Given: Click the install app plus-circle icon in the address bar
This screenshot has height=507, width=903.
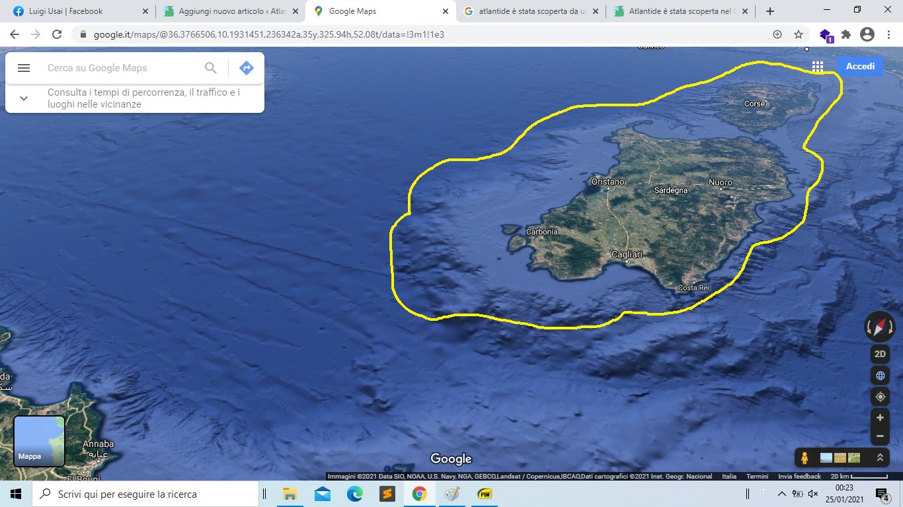Looking at the screenshot, I should 777,34.
